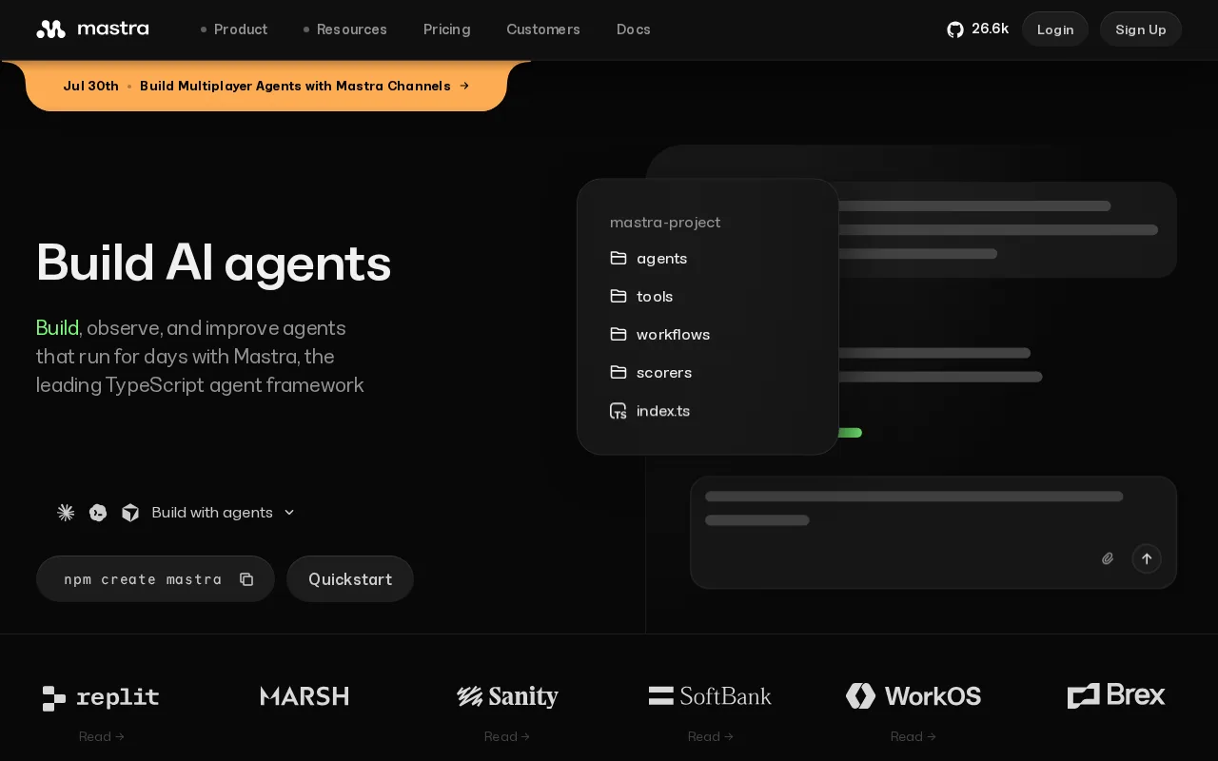
Task: Click the Login button
Action: point(1055,29)
